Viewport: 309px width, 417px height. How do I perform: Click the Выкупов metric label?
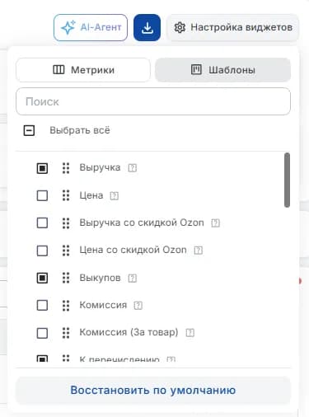(100, 278)
